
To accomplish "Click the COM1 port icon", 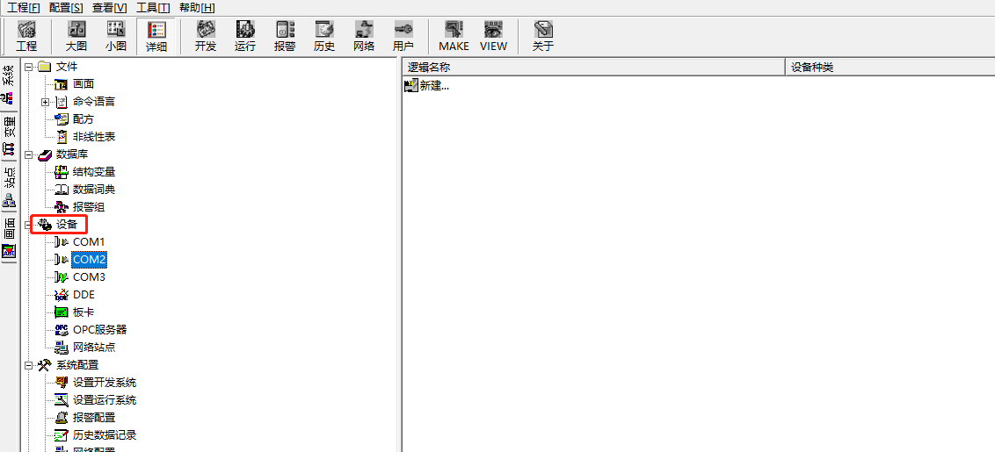I will pyautogui.click(x=62, y=242).
